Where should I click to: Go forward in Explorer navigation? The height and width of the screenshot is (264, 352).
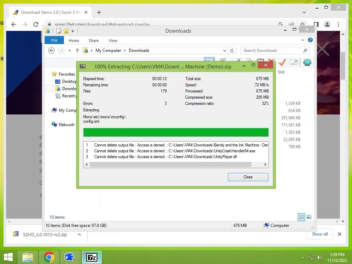[x=61, y=51]
